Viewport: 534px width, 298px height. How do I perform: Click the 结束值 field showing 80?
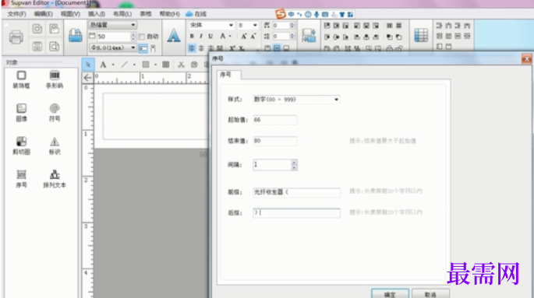(275, 141)
